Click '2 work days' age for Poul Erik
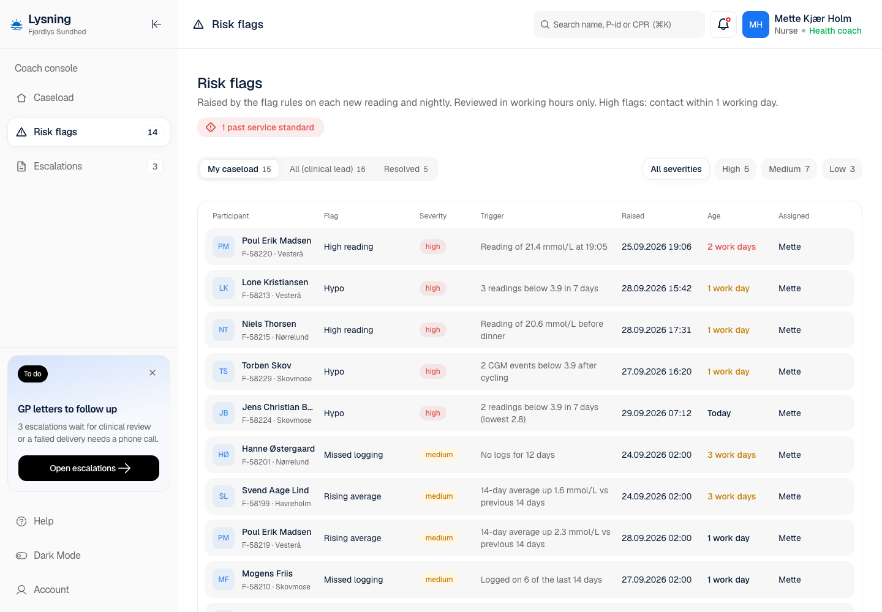Image resolution: width=882 pixels, height=612 pixels. click(731, 247)
